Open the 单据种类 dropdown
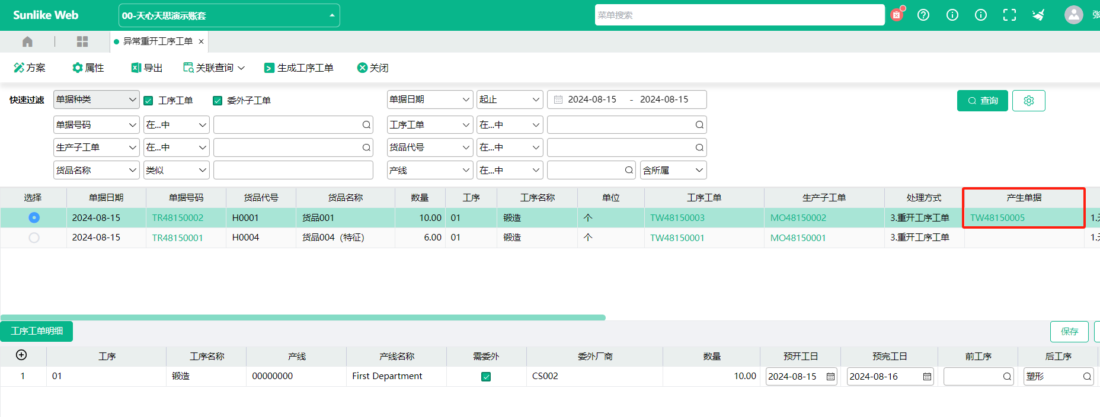Screen dimensions: 1100x417 pos(96,100)
